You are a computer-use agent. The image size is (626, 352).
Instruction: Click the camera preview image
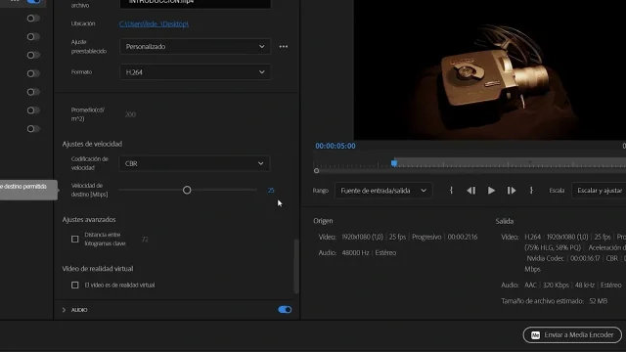[489, 69]
